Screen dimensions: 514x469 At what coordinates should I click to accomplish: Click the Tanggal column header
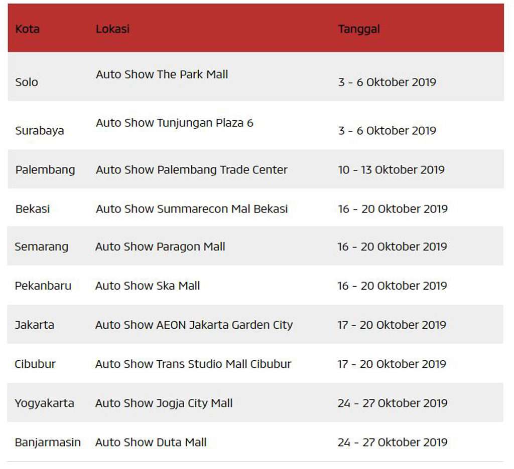coord(359,30)
